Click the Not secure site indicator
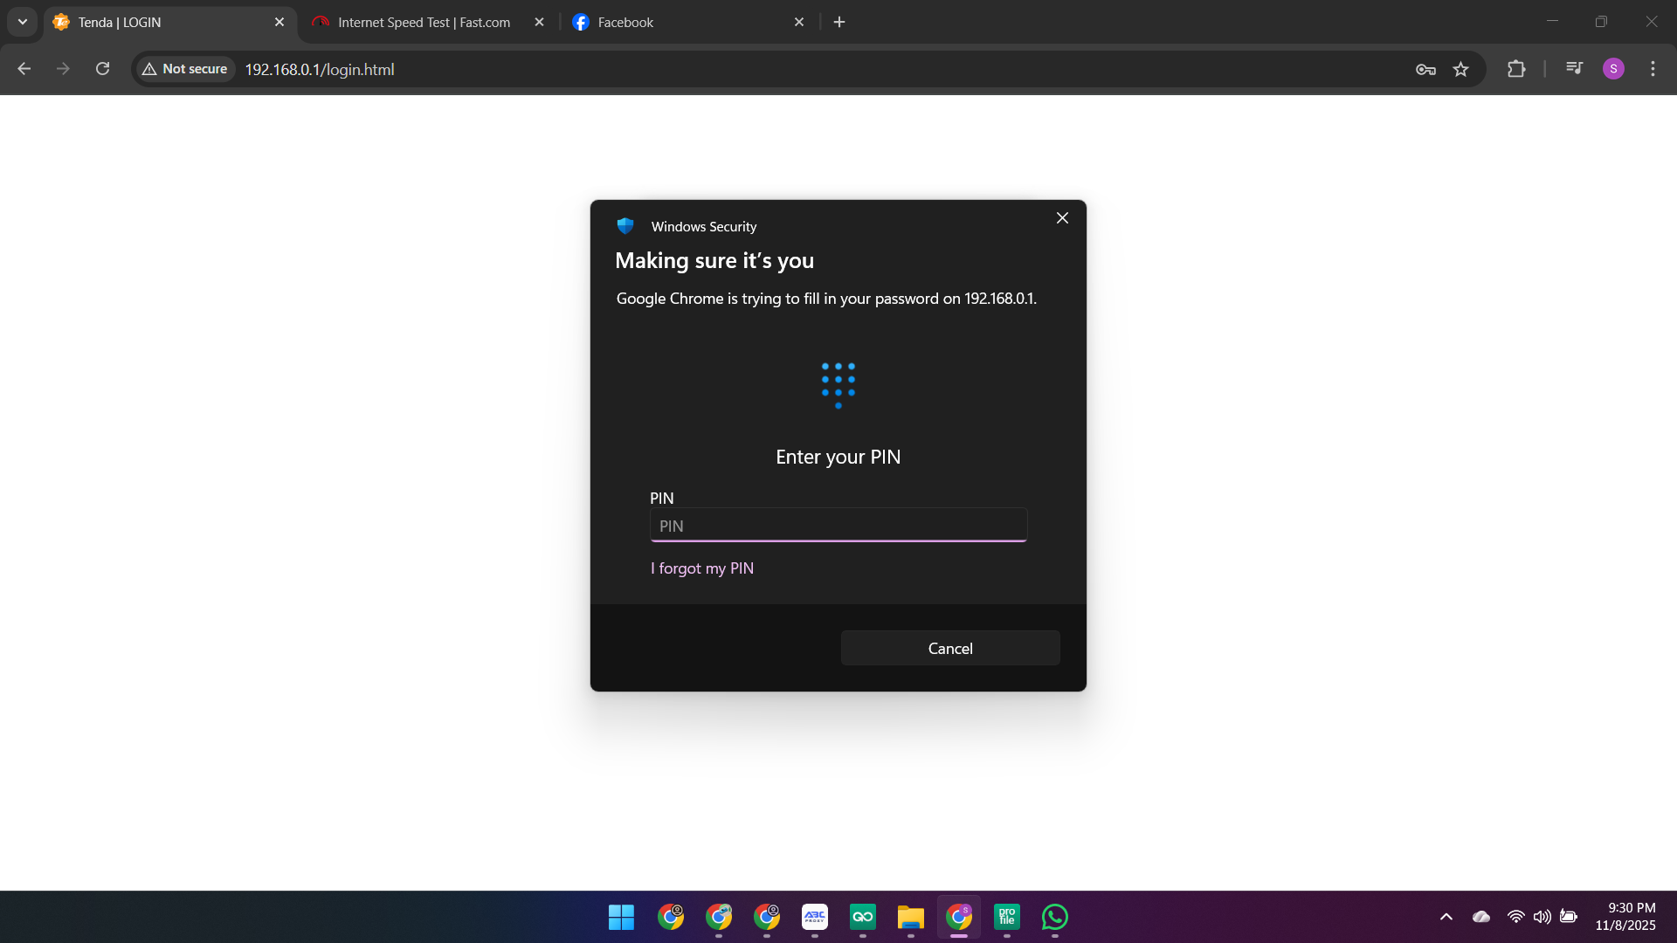Image resolution: width=1677 pixels, height=943 pixels. 185,69
